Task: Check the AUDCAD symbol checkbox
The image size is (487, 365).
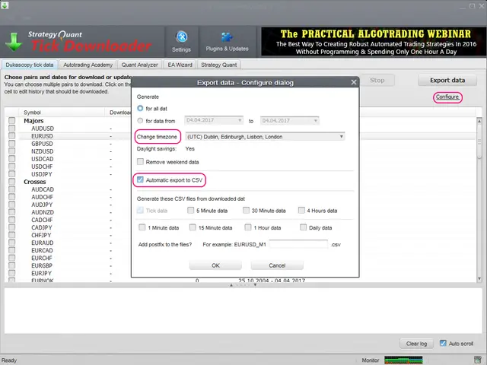Action: 12,189
